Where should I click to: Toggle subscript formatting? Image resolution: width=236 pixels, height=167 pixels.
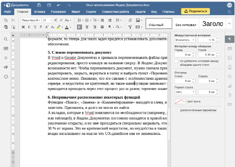tap(53, 27)
